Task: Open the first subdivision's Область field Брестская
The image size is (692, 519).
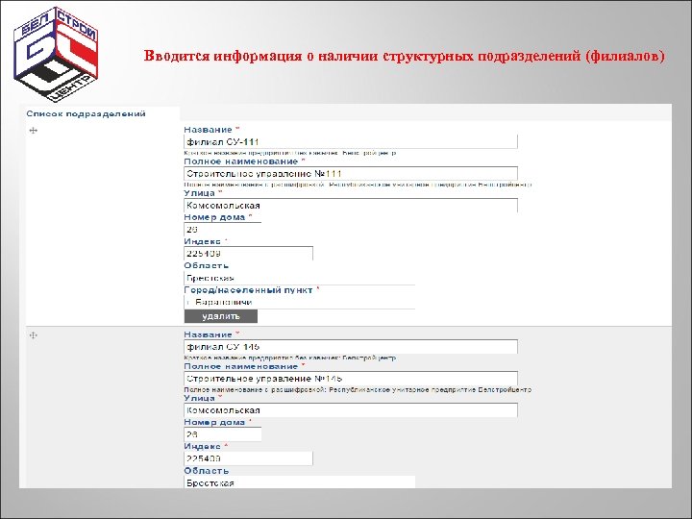Action: 299,278
